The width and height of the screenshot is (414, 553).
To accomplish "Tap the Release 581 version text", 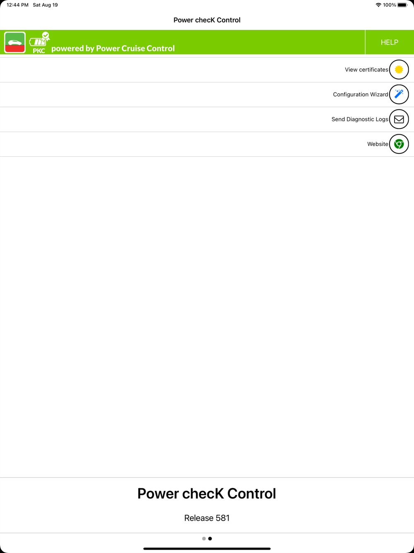I will click(207, 518).
